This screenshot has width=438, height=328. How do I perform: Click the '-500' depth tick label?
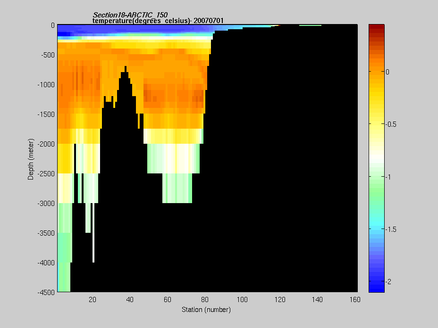click(x=48, y=55)
